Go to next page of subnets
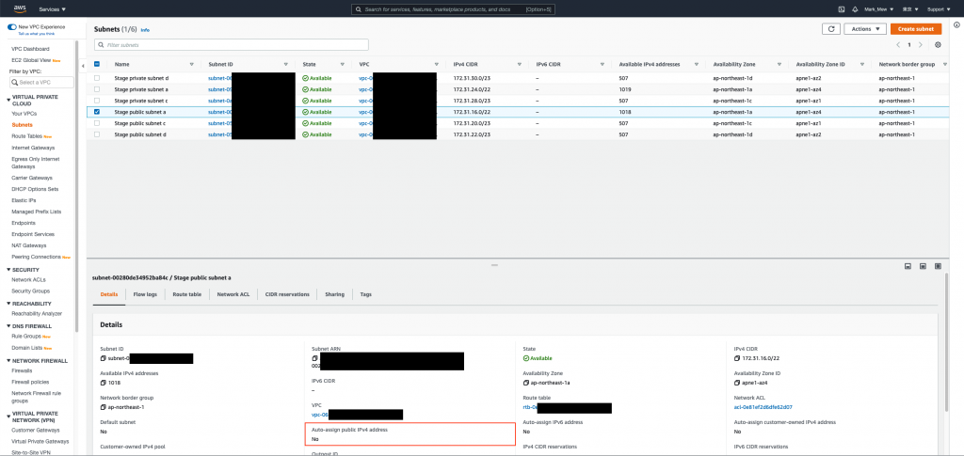 (920, 45)
